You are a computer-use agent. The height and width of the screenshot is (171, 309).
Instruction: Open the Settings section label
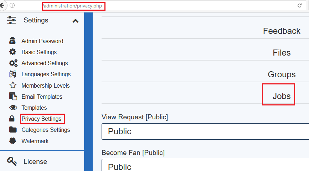36,20
